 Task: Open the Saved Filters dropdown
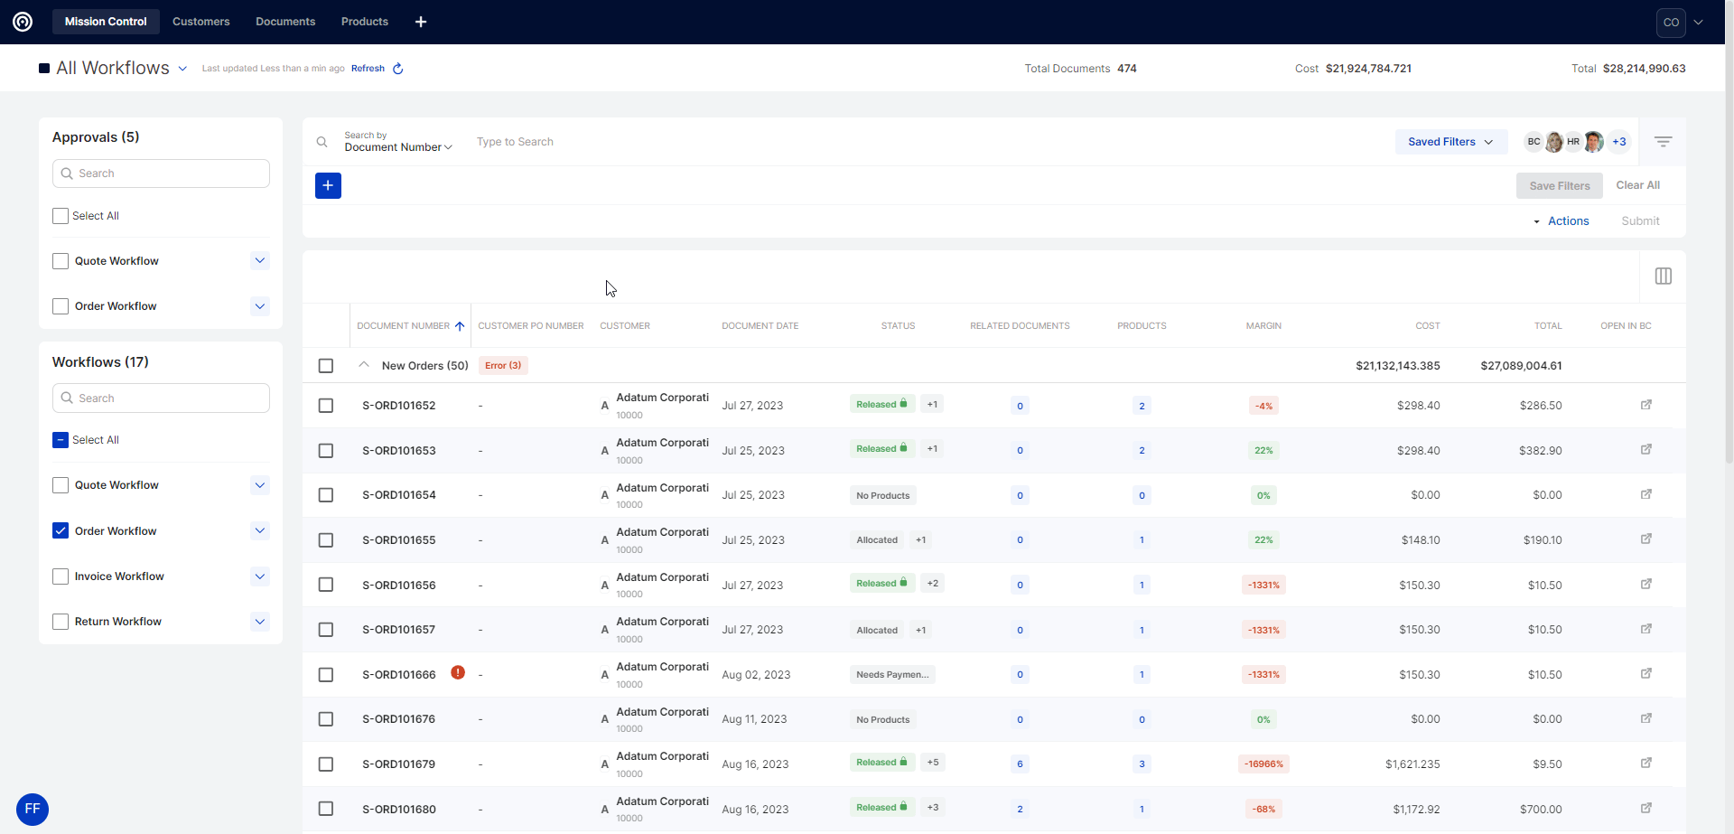1450,142
